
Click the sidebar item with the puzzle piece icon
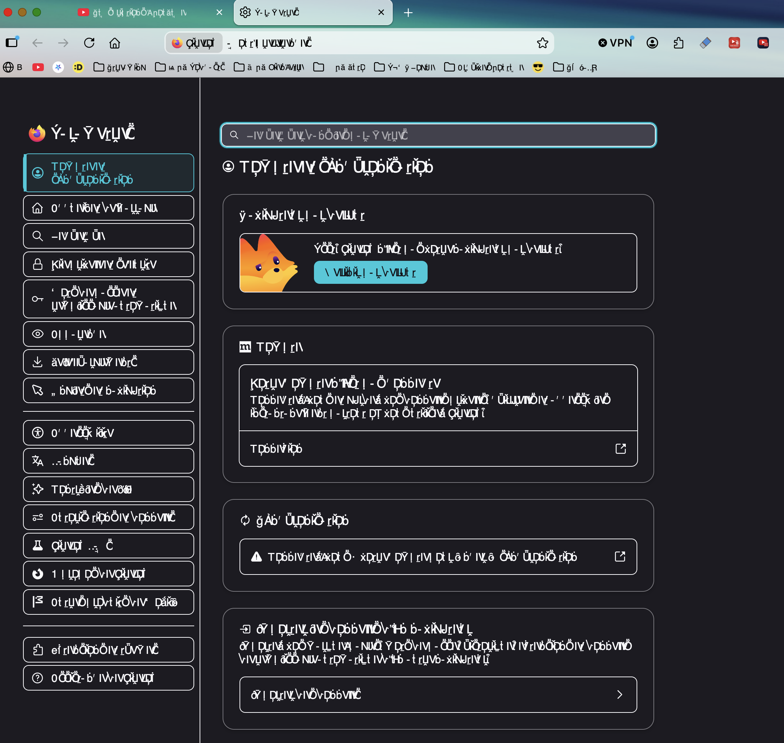[108, 650]
